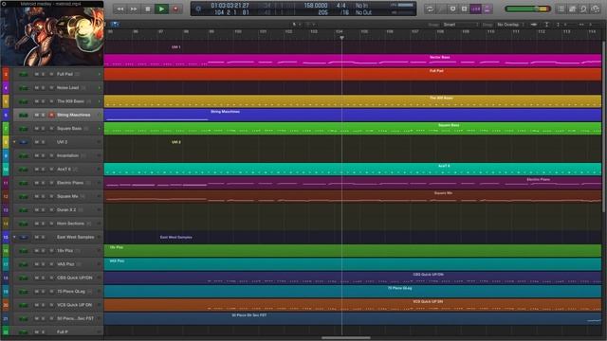This screenshot has width=607, height=341.
Task: Select the Noise Lead track name
Action: [x=67, y=88]
